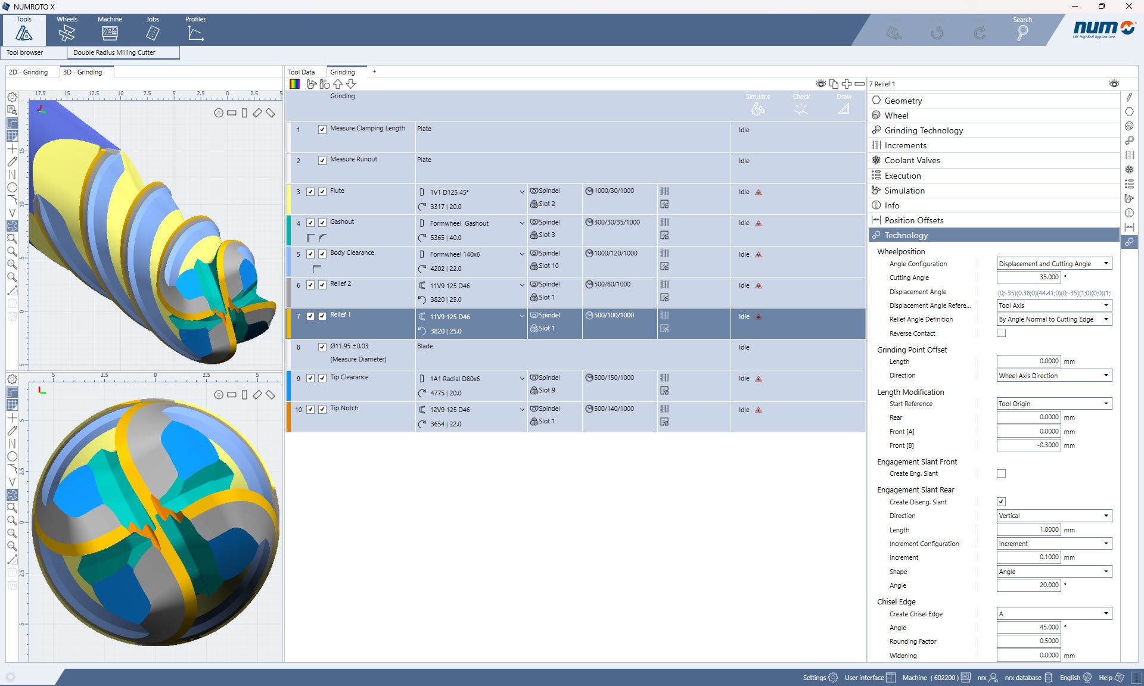Open the Wheels module icon
This screenshot has width=1144, height=686.
click(x=67, y=33)
